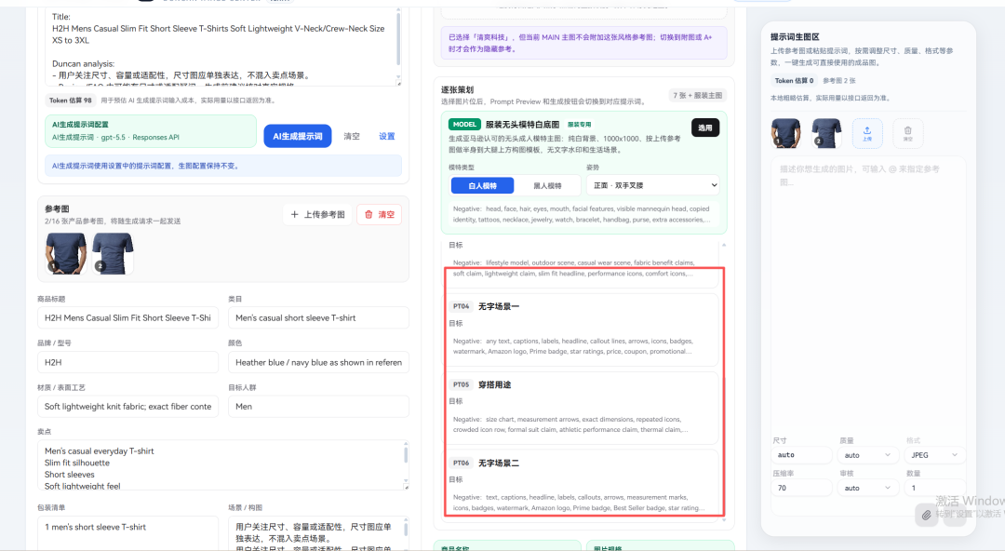Viewport: 1005px width, 551px height.
Task: Click the scrollbar of the Title text box
Action: pyautogui.click(x=398, y=38)
